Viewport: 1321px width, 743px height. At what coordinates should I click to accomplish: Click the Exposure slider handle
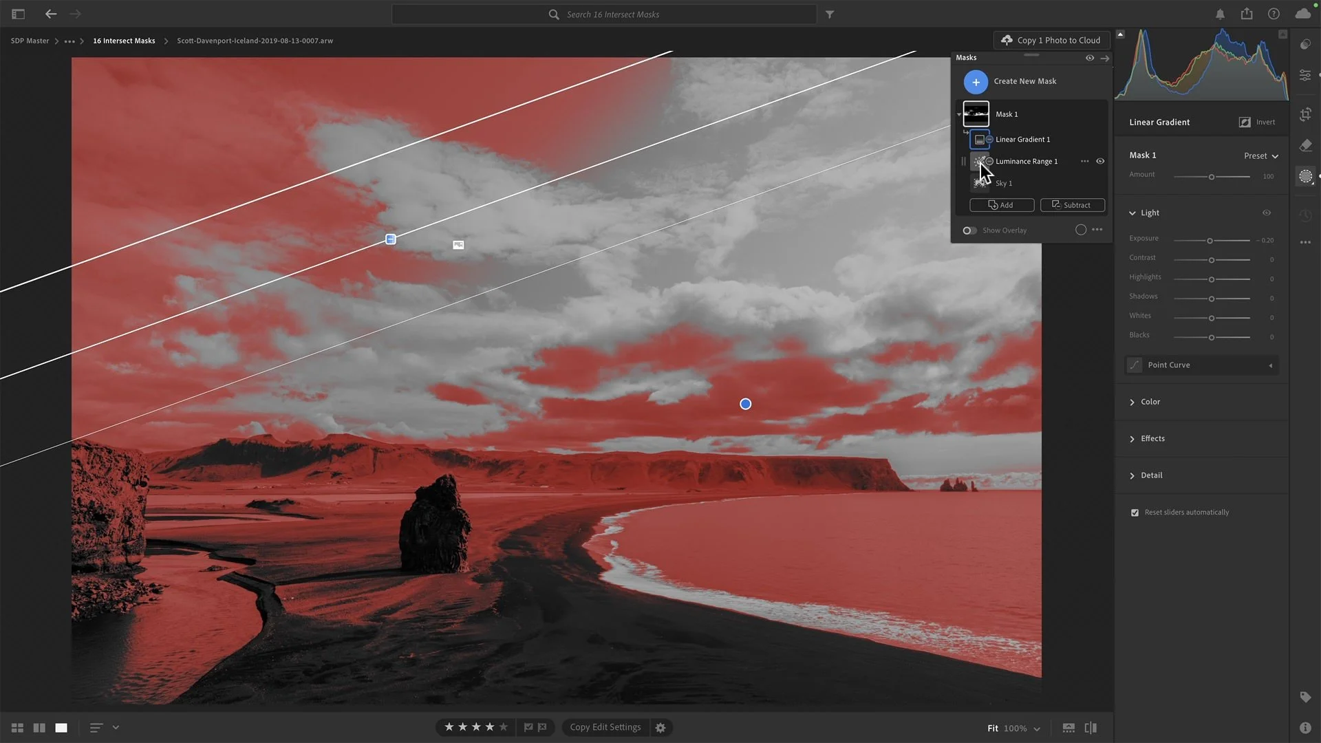click(x=1210, y=241)
